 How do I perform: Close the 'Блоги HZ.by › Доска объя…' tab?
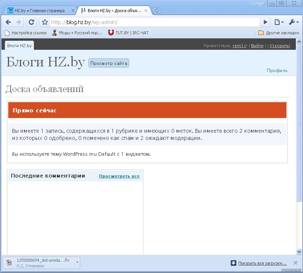pyautogui.click(x=146, y=11)
